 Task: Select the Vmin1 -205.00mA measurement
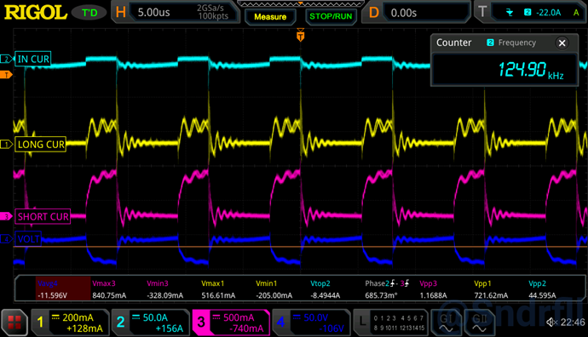coord(274,289)
